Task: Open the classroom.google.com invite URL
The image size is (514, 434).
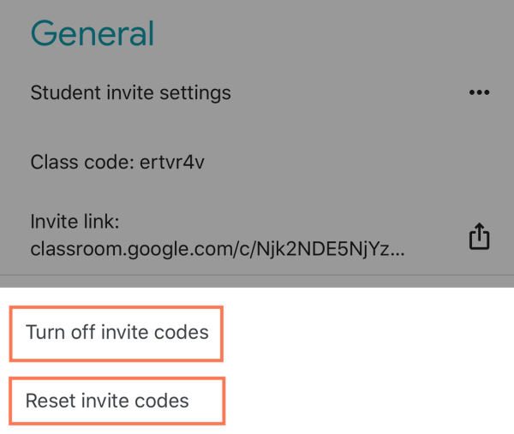Action: click(218, 250)
